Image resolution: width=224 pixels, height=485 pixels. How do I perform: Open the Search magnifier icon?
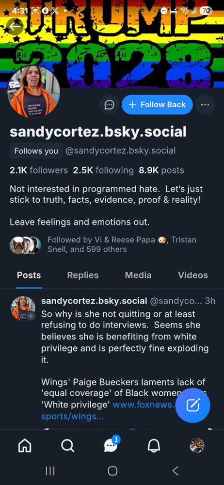click(x=67, y=446)
